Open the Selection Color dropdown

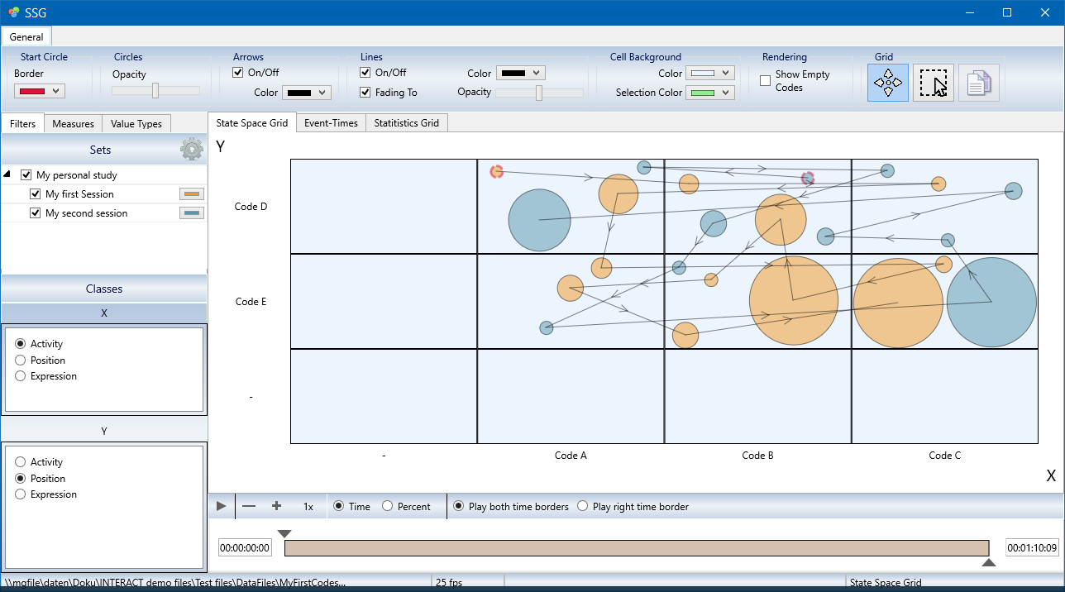[710, 93]
